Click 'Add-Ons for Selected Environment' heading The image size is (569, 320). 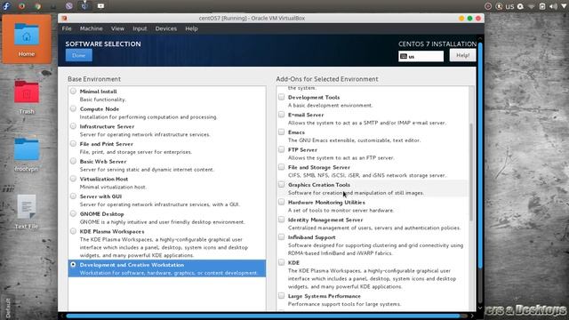click(x=327, y=79)
